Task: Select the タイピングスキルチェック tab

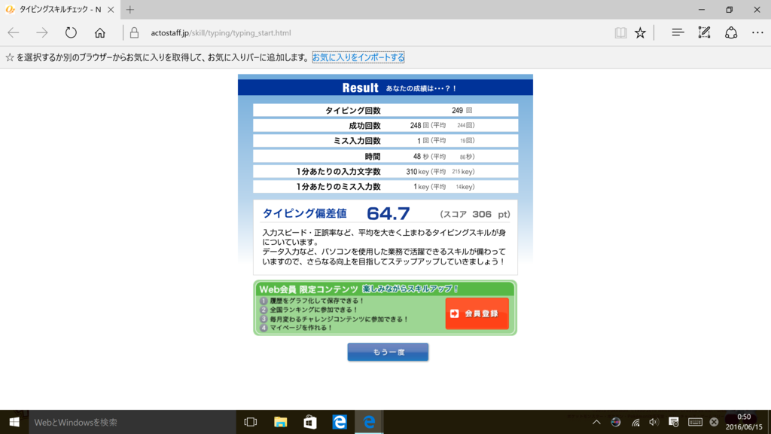Action: click(56, 11)
